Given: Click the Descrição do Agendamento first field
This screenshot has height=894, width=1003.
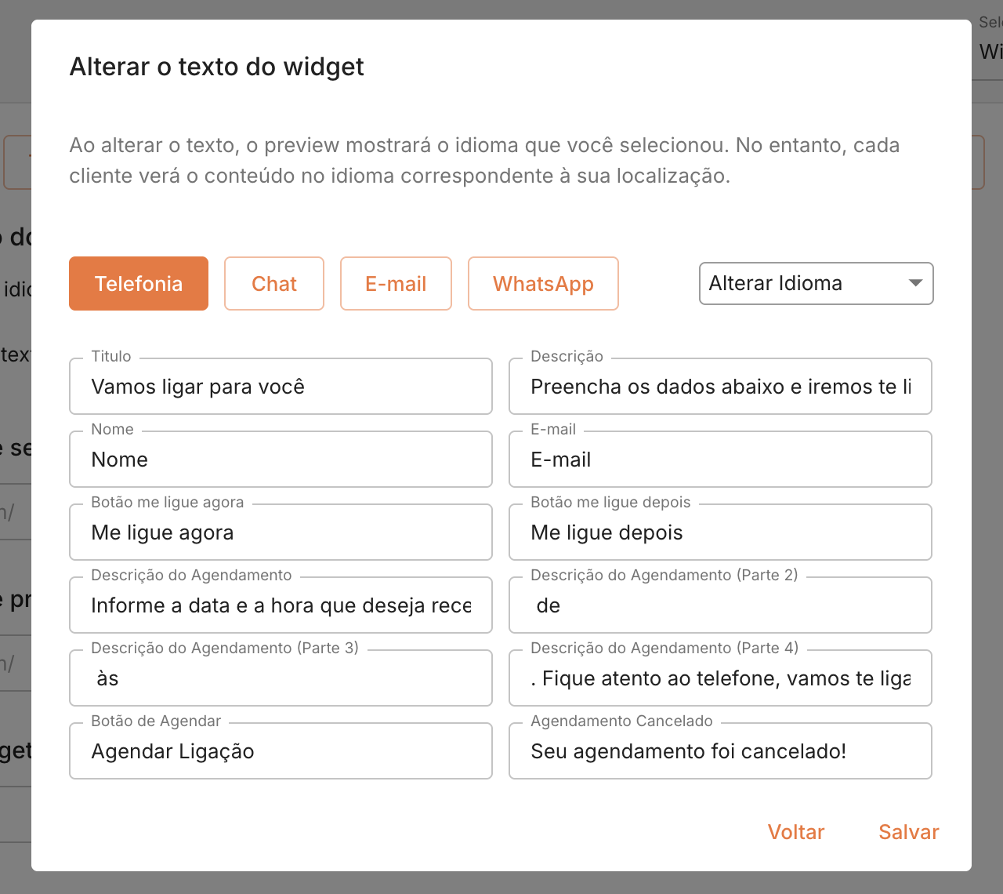Looking at the screenshot, I should [281, 605].
